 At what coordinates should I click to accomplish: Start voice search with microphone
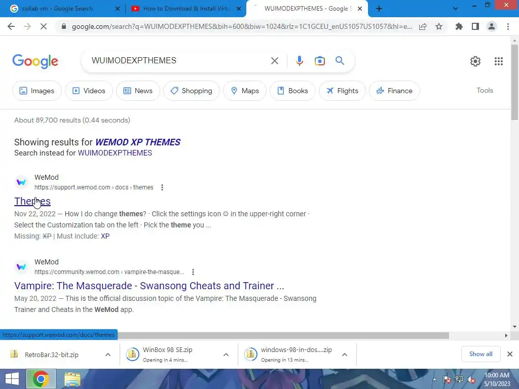click(299, 61)
